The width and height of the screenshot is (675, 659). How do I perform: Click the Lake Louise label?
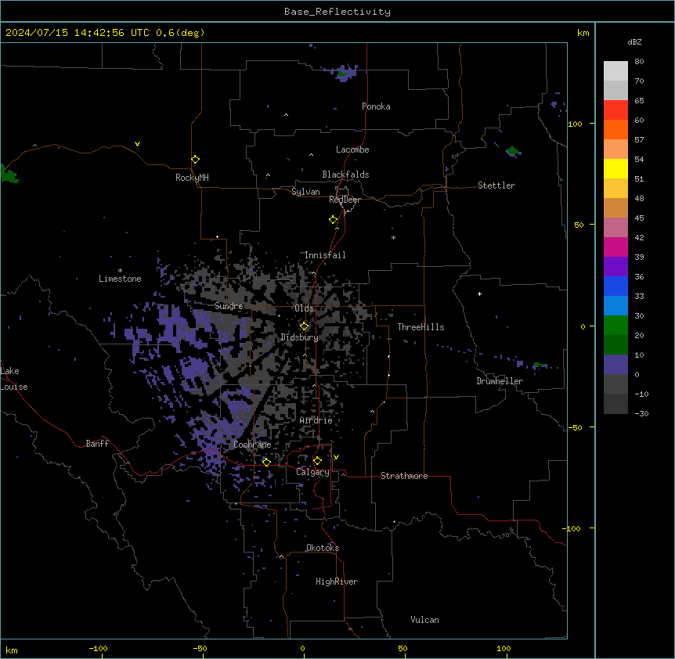coord(14,379)
